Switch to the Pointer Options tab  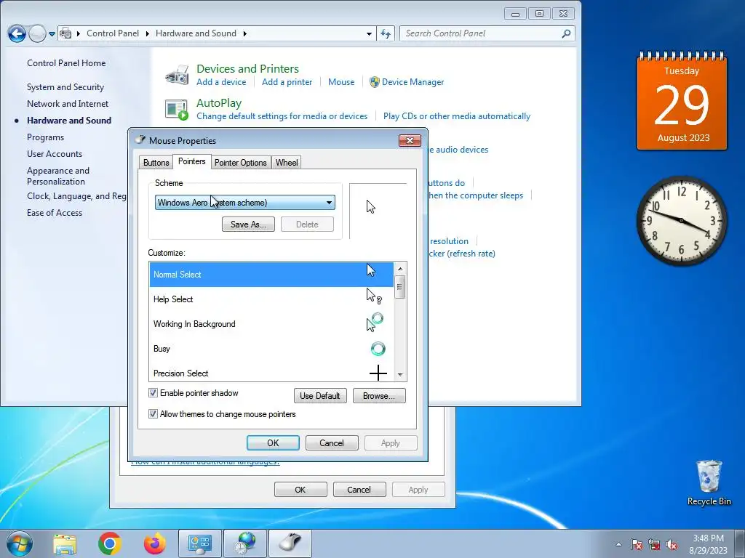pos(240,163)
